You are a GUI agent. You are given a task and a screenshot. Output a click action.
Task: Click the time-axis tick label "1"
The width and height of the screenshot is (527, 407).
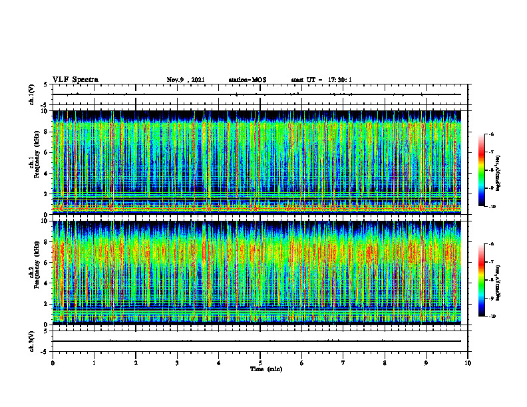tap(94, 363)
